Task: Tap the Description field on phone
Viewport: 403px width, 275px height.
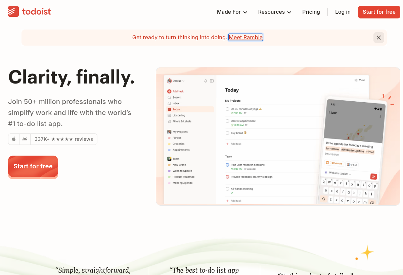Action: tap(332, 154)
